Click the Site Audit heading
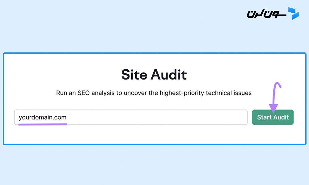 (x=154, y=75)
